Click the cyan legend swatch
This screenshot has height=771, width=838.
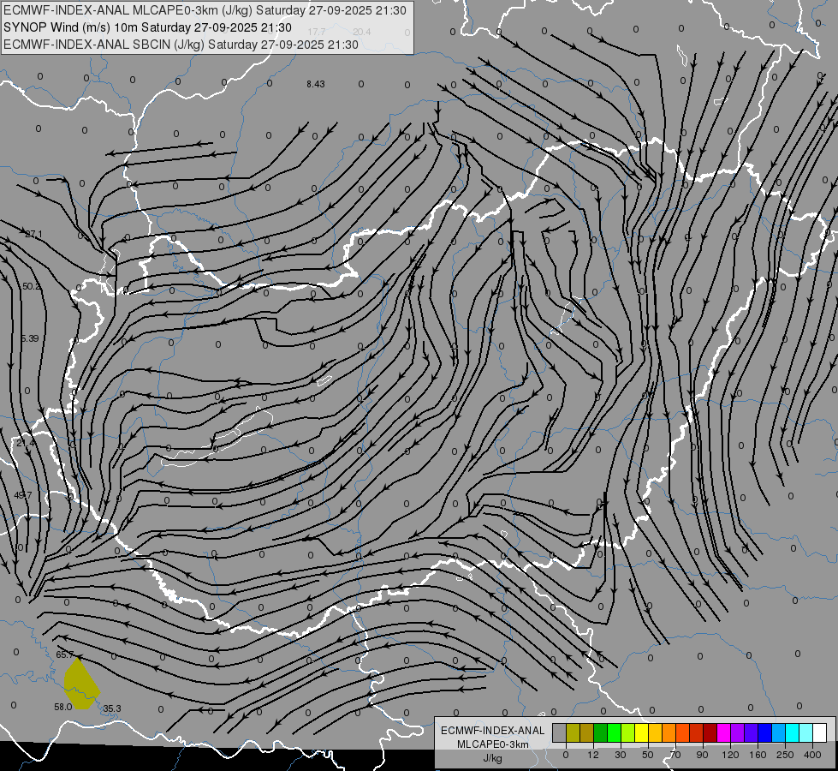[793, 732]
